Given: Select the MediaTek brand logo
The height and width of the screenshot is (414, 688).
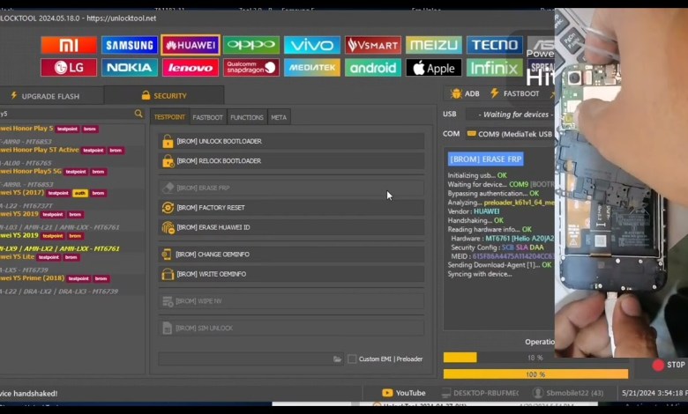Looking at the screenshot, I should click(x=312, y=68).
